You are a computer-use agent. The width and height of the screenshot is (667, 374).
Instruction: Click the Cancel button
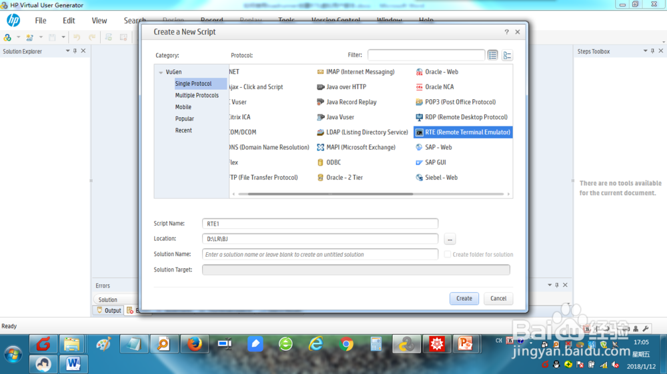pos(498,298)
